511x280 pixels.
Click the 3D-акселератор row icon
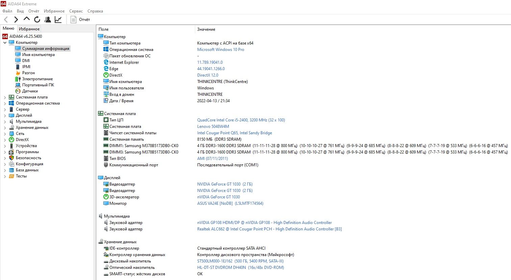[106, 197]
